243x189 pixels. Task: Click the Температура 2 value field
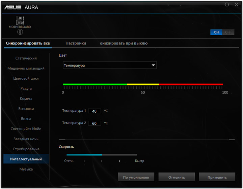94,123
